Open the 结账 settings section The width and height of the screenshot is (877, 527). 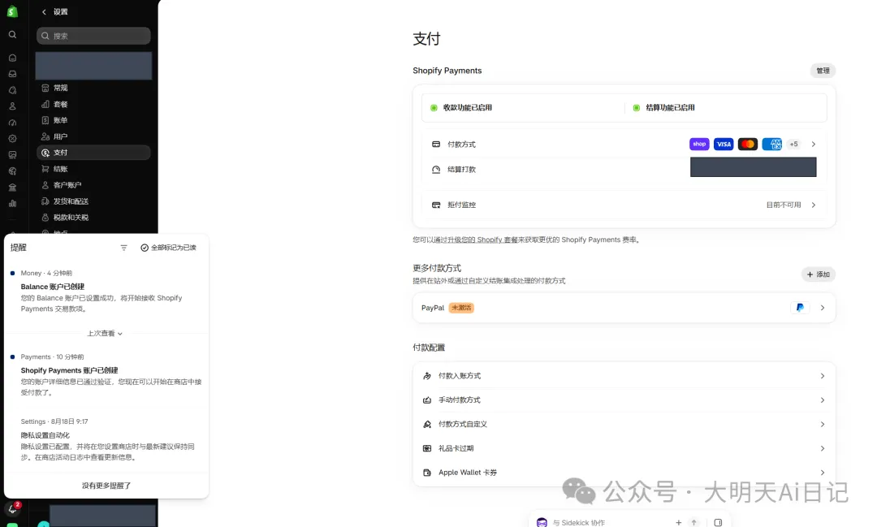[93, 169]
